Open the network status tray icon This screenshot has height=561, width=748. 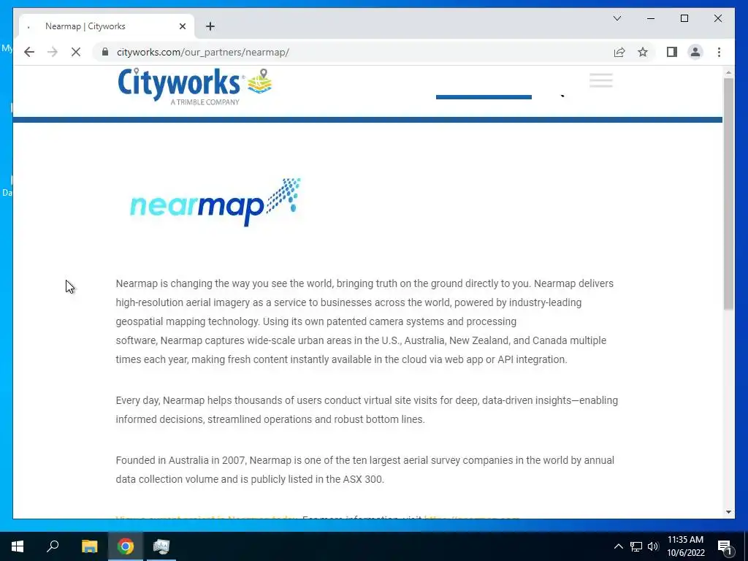click(x=636, y=546)
